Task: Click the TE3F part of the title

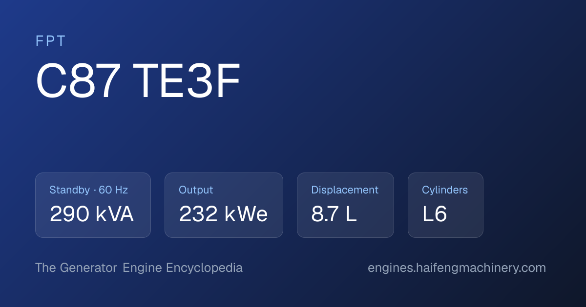Action: pyautogui.click(x=187, y=81)
